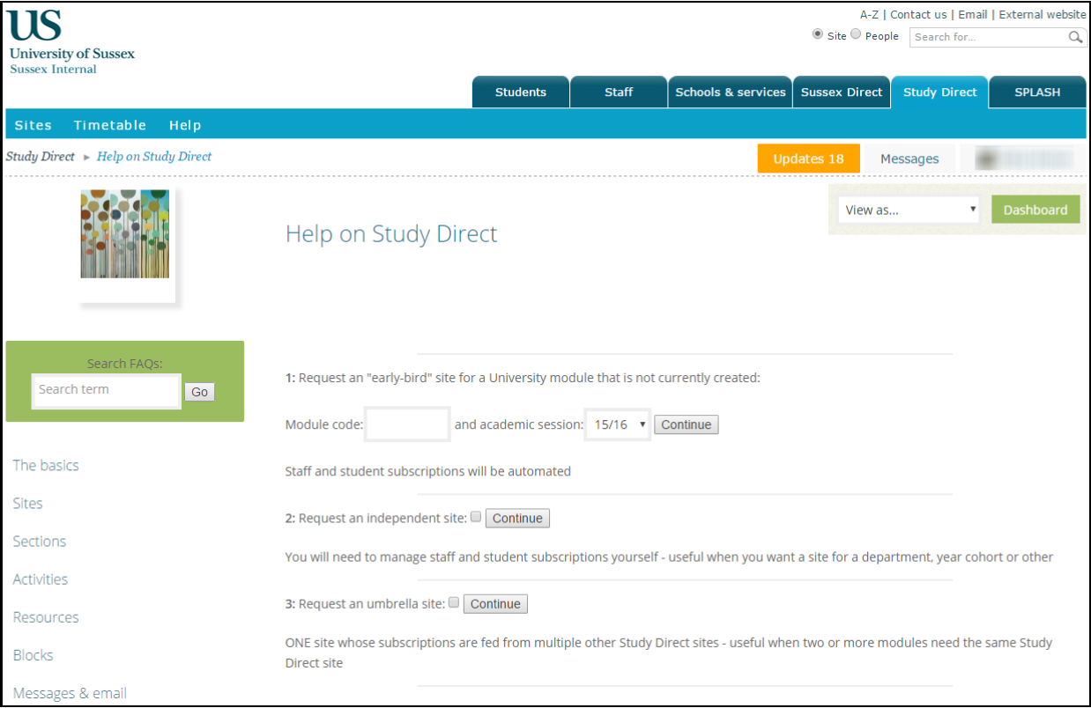
Task: Click the Messages button
Action: point(909,159)
